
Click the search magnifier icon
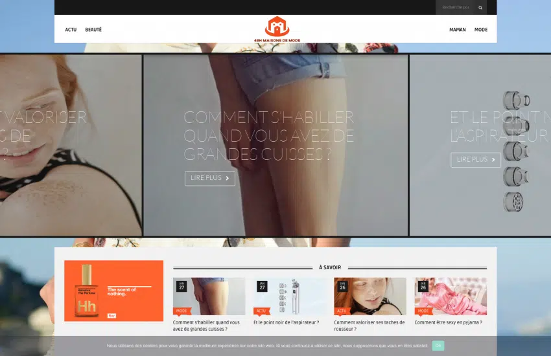(480, 8)
